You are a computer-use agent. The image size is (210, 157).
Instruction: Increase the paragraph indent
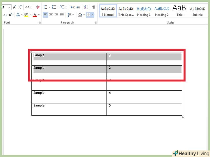(x=78, y=7)
